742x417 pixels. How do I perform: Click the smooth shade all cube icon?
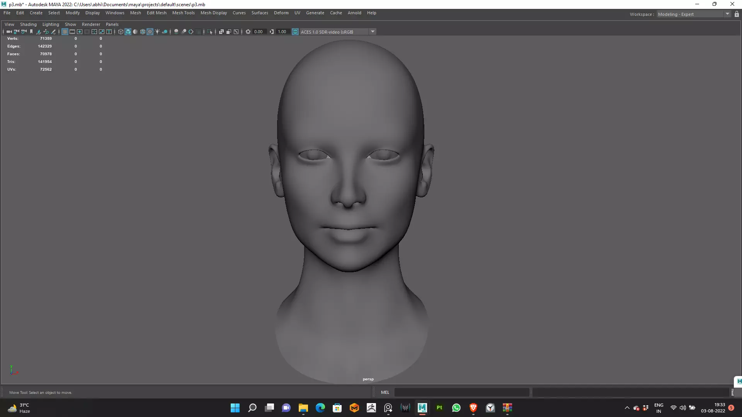(x=128, y=32)
